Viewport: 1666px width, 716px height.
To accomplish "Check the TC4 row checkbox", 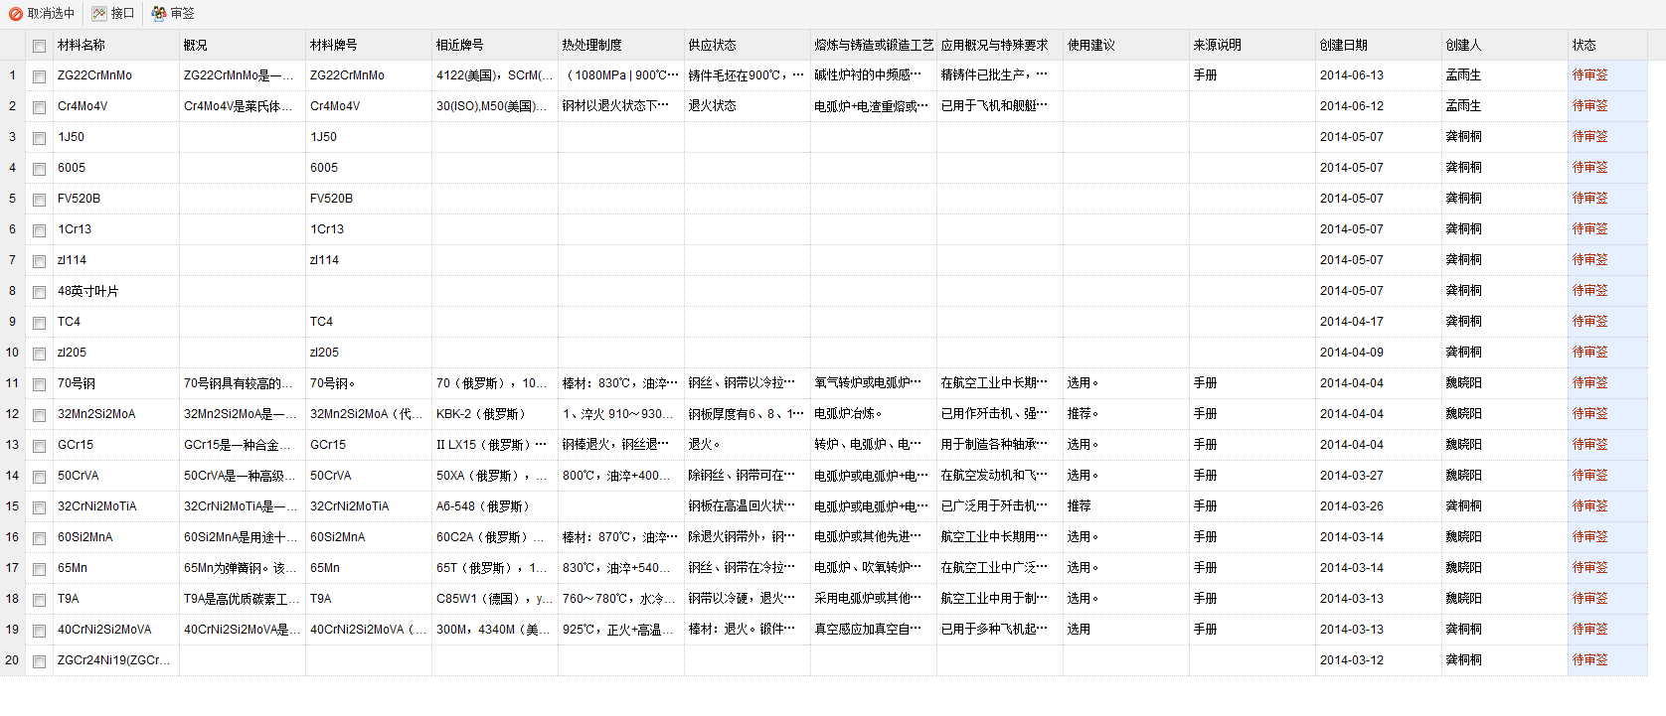I will (39, 323).
